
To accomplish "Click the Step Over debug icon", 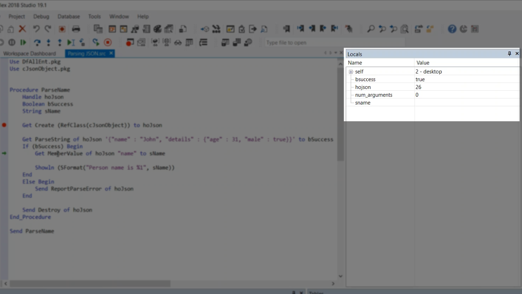I will [37, 42].
